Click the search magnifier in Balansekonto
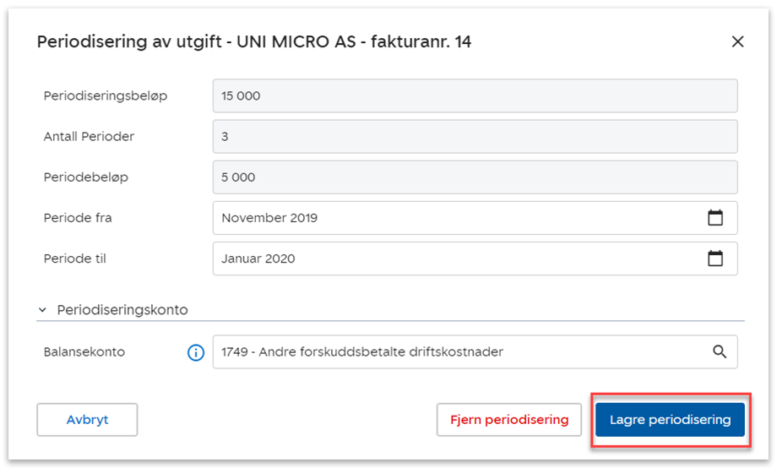Screen dimensions: 777x468 [720, 352]
